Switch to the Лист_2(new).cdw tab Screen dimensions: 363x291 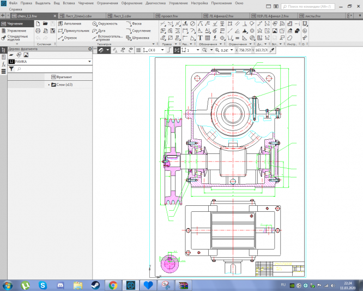coord(80,16)
